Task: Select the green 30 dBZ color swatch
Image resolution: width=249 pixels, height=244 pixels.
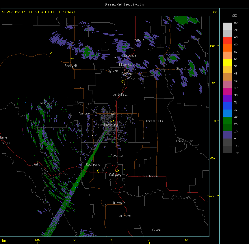Action: coord(227,121)
